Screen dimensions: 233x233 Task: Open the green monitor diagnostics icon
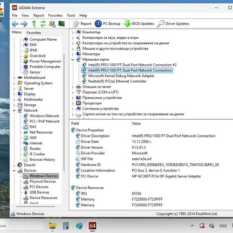pyautogui.click(x=62, y=24)
